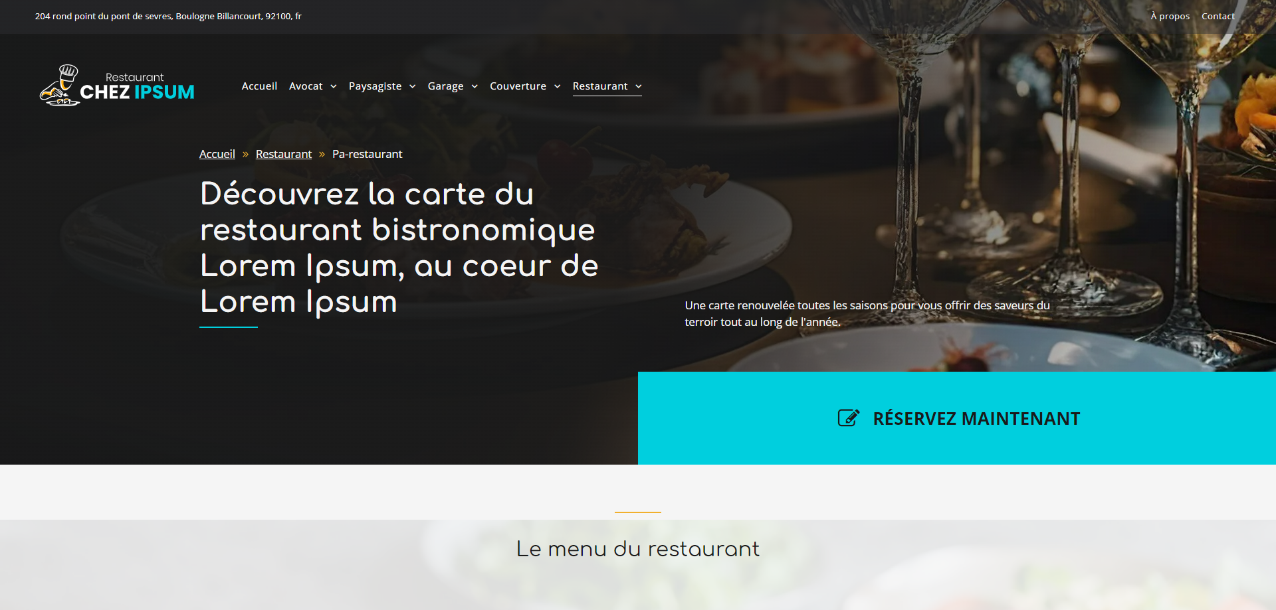Click the Restaurant navigation item
Screen dimensions: 1276x610
pyautogui.click(x=600, y=86)
